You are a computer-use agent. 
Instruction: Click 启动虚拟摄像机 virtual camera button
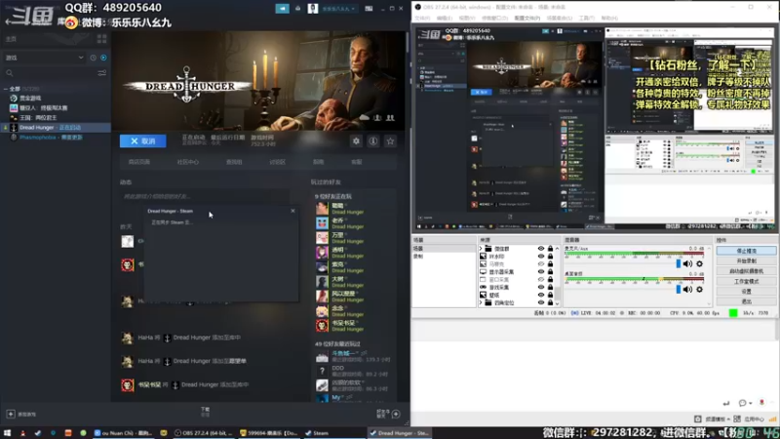[746, 271]
